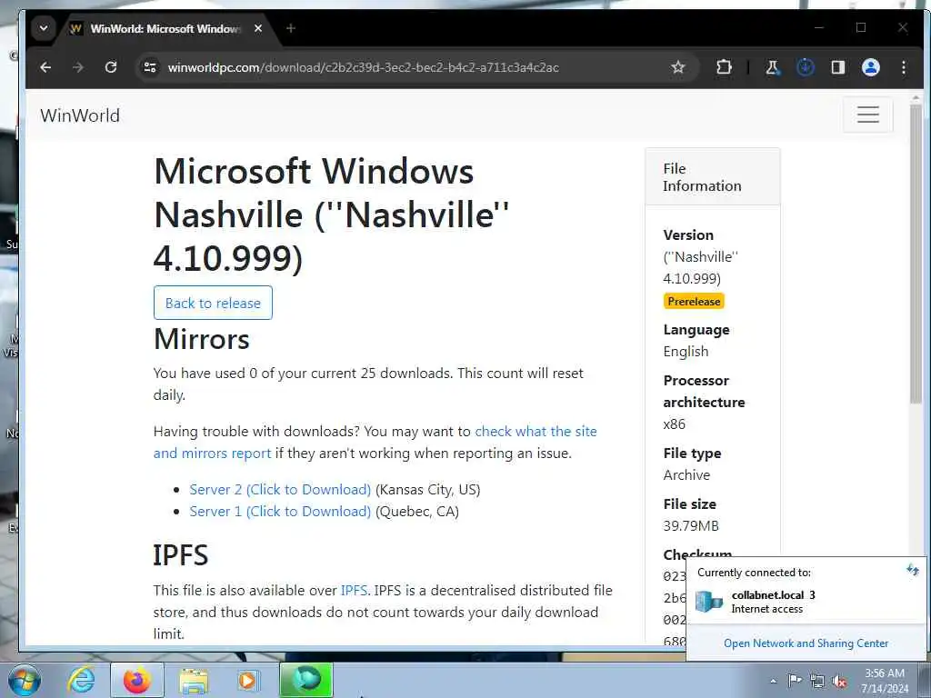Click the file size value 39.79MB
The image size is (931, 698).
click(x=691, y=526)
